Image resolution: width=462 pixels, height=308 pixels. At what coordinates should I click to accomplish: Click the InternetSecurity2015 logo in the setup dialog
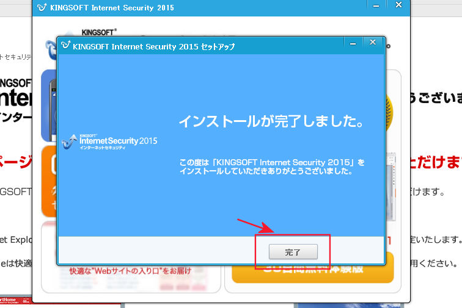[x=109, y=141]
